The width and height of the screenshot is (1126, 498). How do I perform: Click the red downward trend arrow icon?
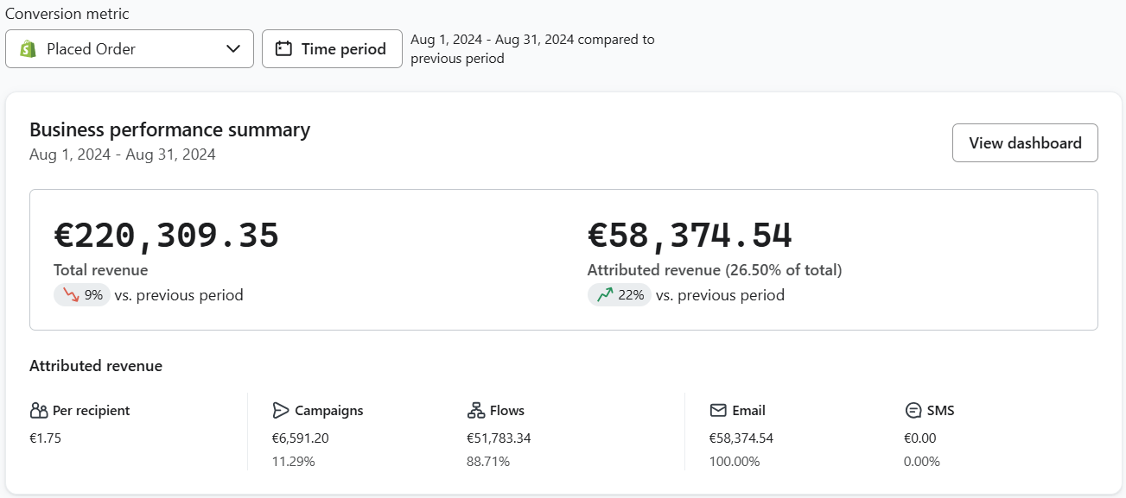coord(71,295)
